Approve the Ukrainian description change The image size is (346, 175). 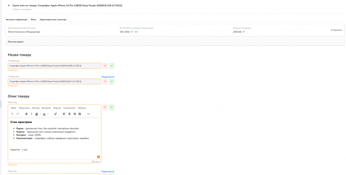[112, 107]
